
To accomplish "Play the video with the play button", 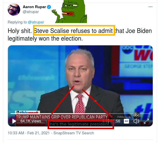I will [14, 121].
